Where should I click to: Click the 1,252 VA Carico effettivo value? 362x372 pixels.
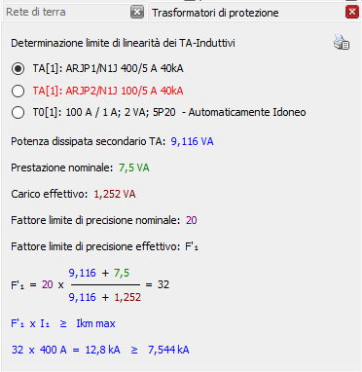click(x=115, y=194)
